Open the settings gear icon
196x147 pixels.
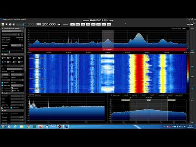click(10, 24)
